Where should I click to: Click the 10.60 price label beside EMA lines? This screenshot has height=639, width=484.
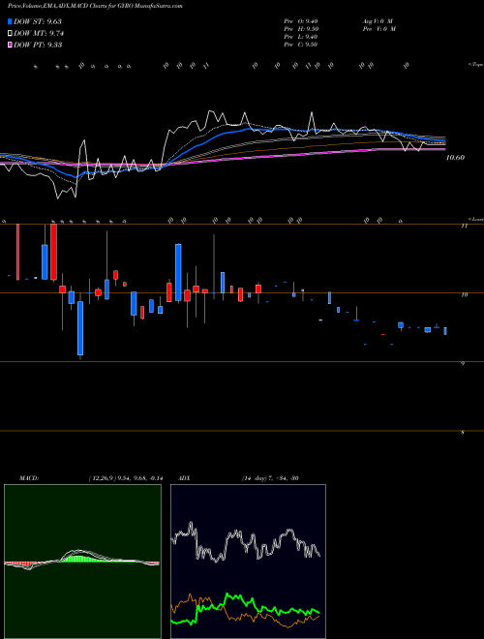(x=455, y=158)
